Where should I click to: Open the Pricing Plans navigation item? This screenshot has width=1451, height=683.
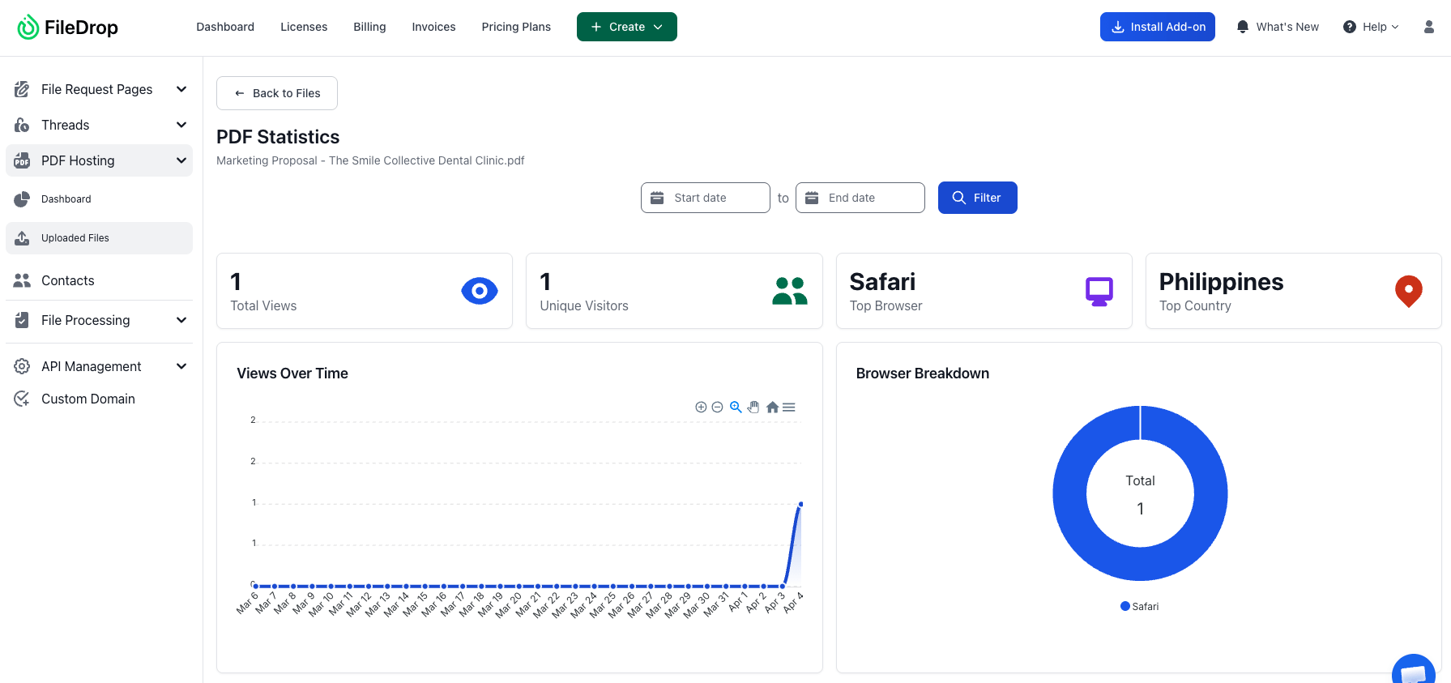click(x=516, y=27)
